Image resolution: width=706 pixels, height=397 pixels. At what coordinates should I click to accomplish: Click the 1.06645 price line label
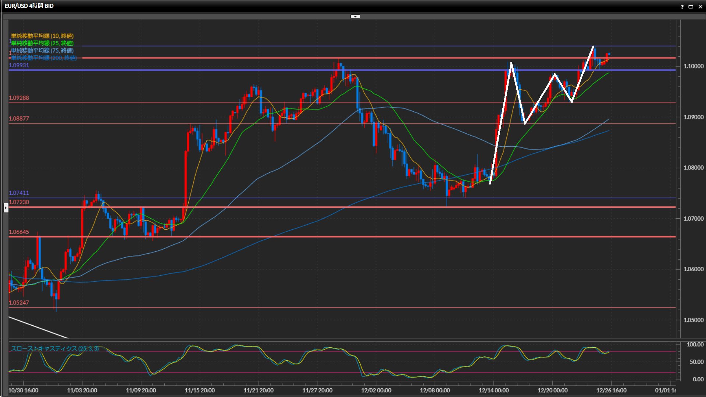19,232
